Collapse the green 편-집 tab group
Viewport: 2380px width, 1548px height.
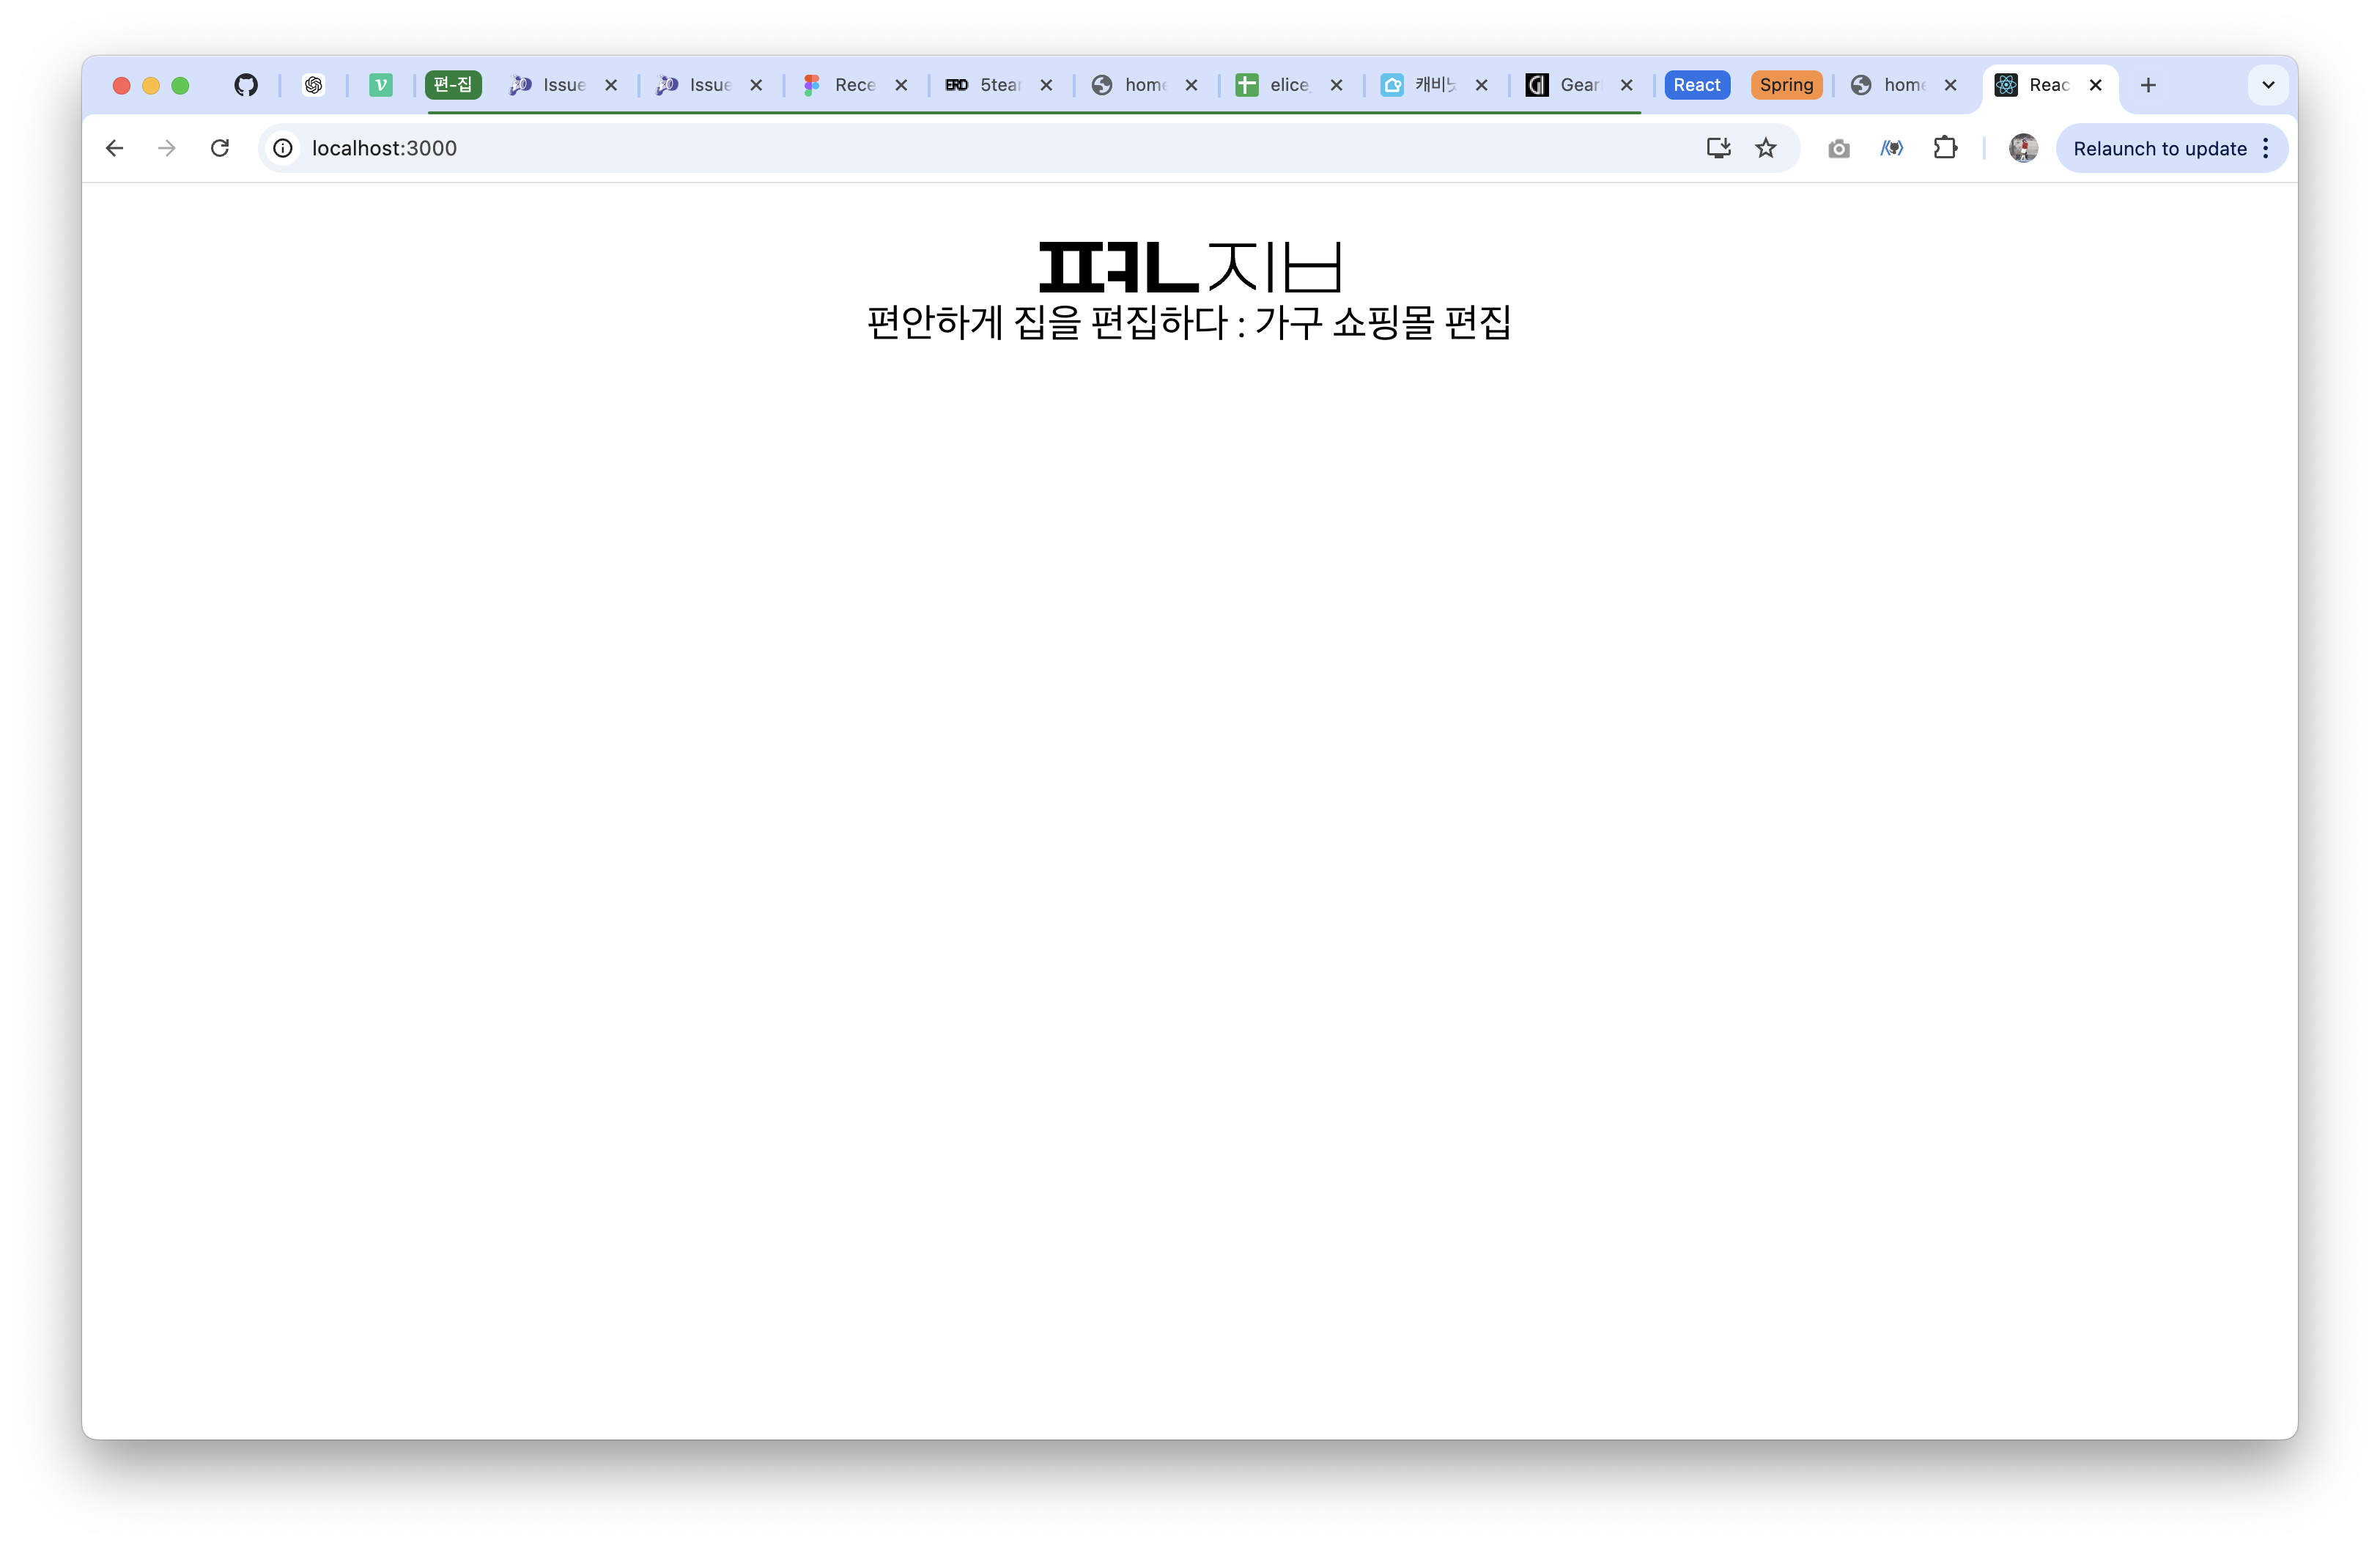pos(453,85)
